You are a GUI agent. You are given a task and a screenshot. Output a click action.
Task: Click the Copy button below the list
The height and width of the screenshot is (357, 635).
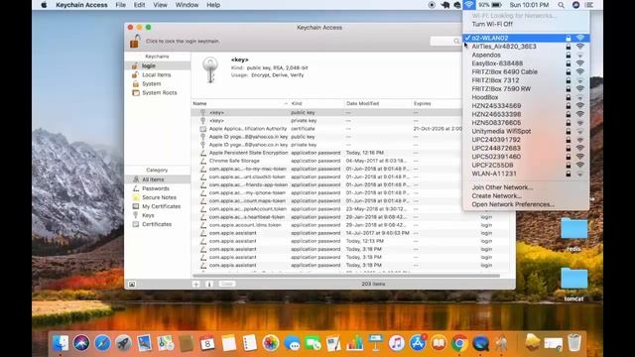coord(227,285)
